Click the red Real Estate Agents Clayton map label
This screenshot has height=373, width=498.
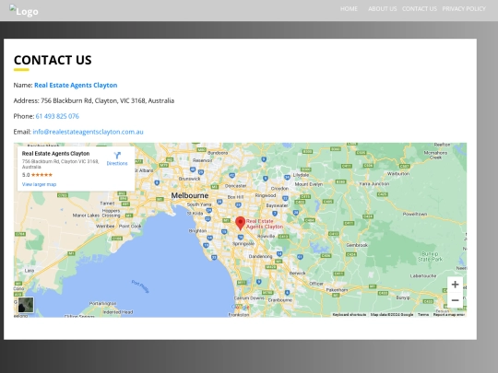coord(265,224)
